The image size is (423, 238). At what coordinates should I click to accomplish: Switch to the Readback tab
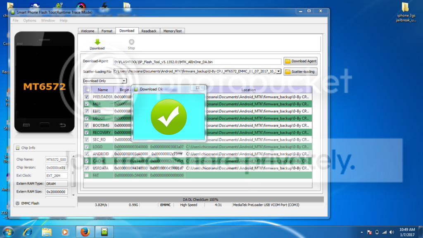coord(149,31)
